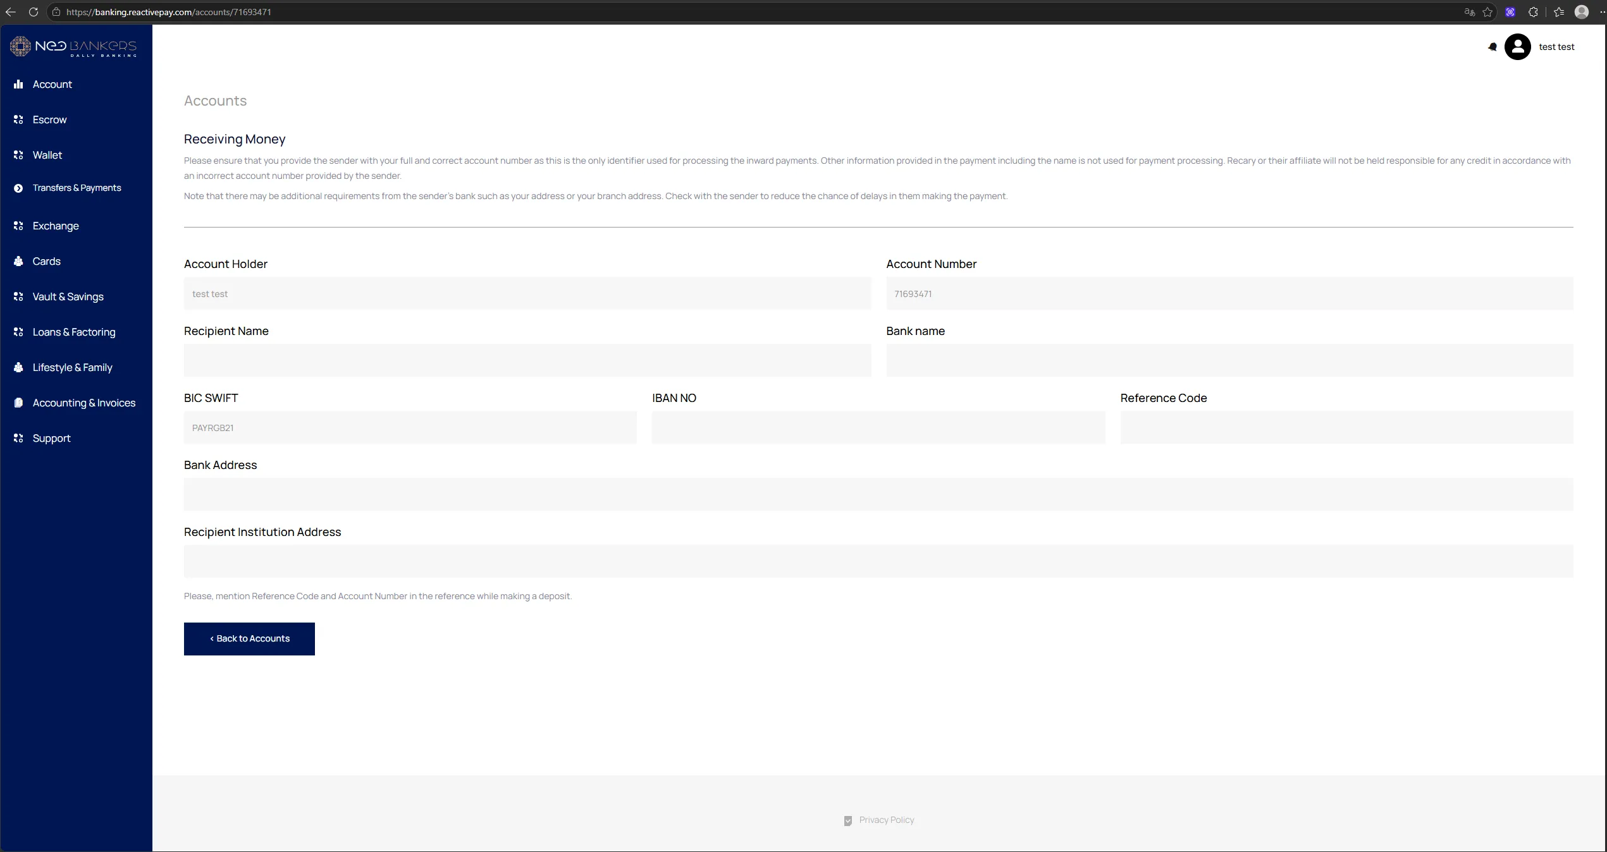Click the purple screenshot extension icon
The image size is (1607, 852).
(x=1510, y=12)
